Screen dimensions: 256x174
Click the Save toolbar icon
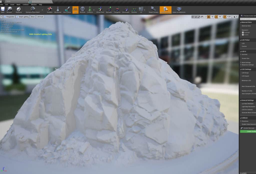3,10
